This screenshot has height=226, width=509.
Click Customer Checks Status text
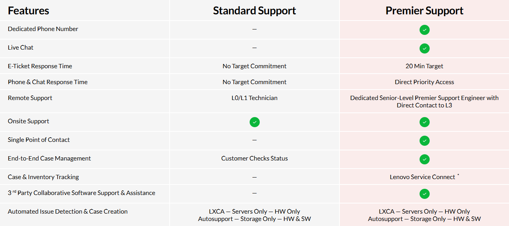point(254,159)
